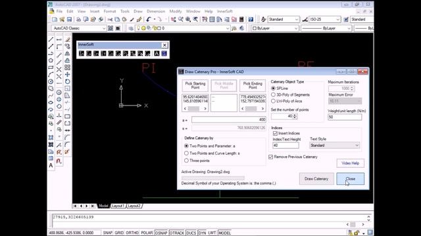Click the Save icon in standard toolbar

[69, 19]
